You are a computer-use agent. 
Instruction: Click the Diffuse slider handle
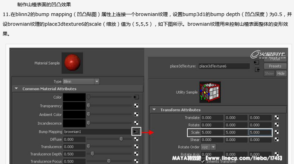click(x=121, y=139)
